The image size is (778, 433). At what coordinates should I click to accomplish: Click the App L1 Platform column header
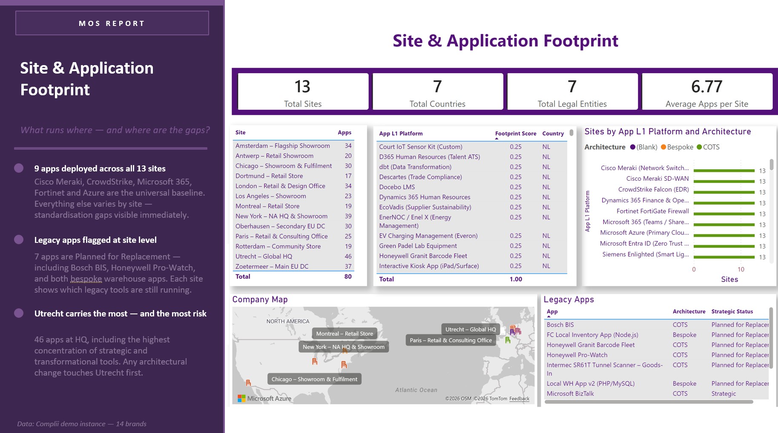(401, 133)
